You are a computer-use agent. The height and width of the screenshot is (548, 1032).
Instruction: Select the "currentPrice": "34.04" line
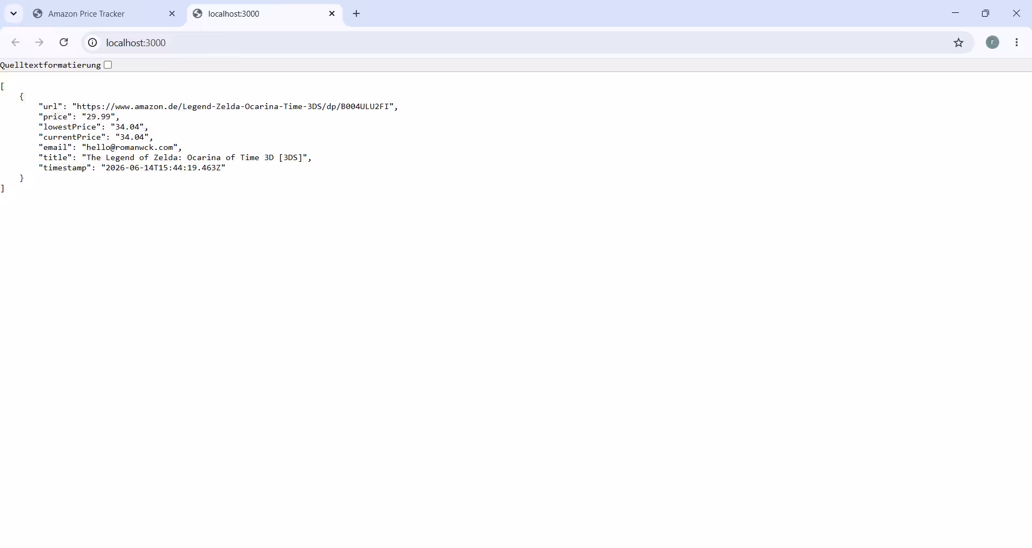96,137
